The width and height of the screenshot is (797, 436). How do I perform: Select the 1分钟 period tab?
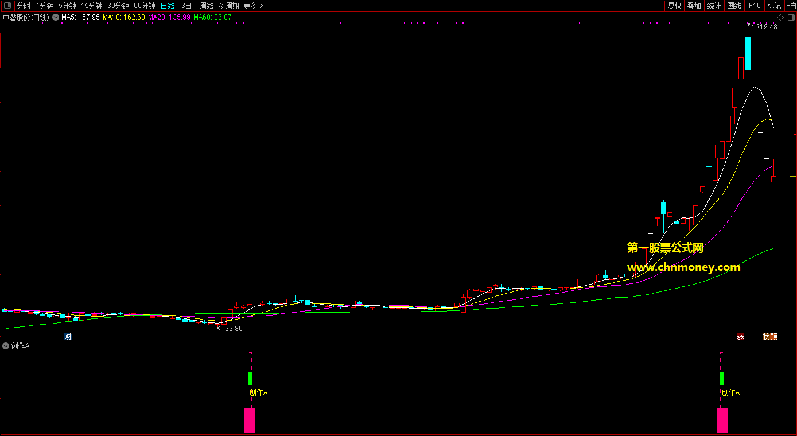coord(45,6)
